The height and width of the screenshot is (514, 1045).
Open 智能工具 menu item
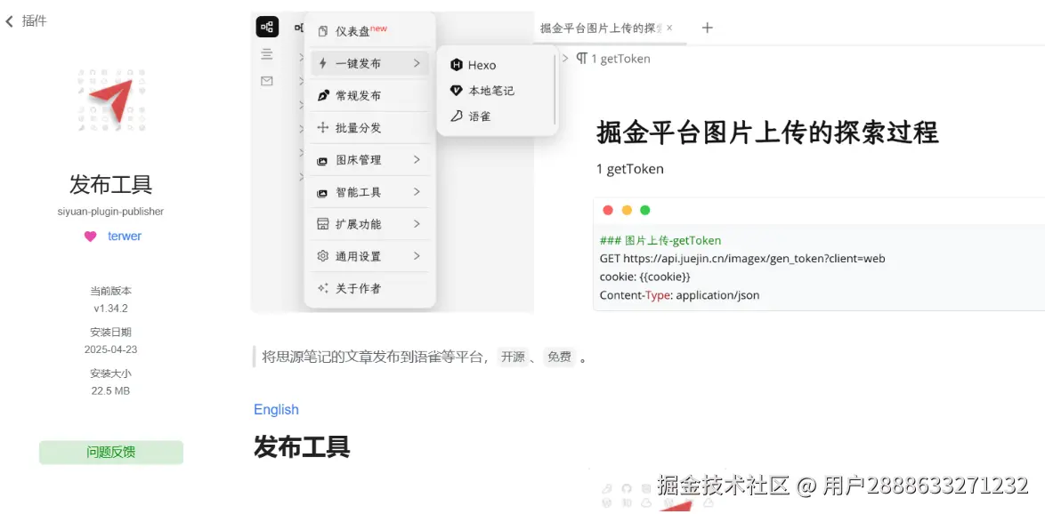click(369, 192)
